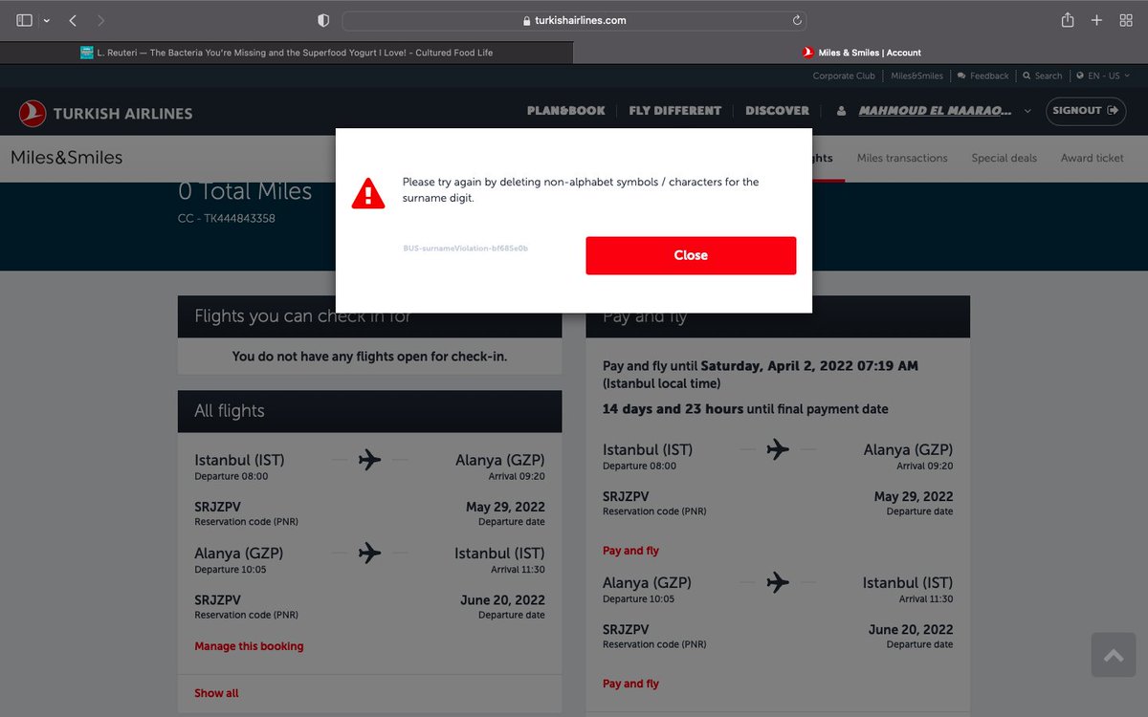Open the sidebar options dropdown chevron
Viewport: 1148px width, 717px height.
coord(46,21)
